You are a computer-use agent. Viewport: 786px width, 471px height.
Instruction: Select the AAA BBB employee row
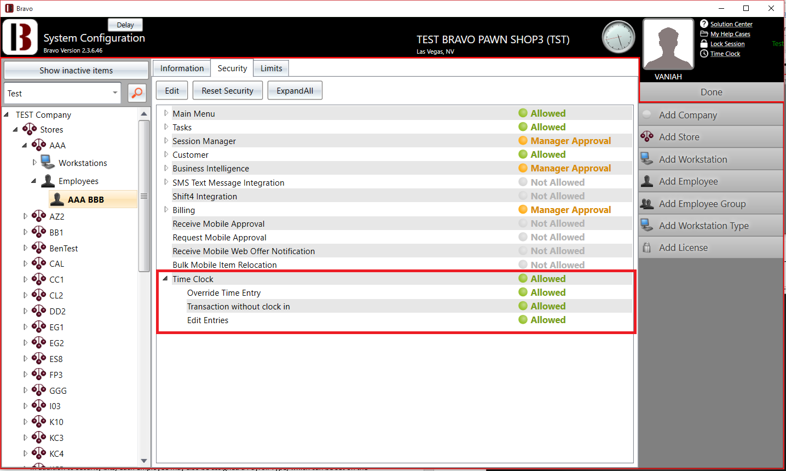[x=93, y=199]
